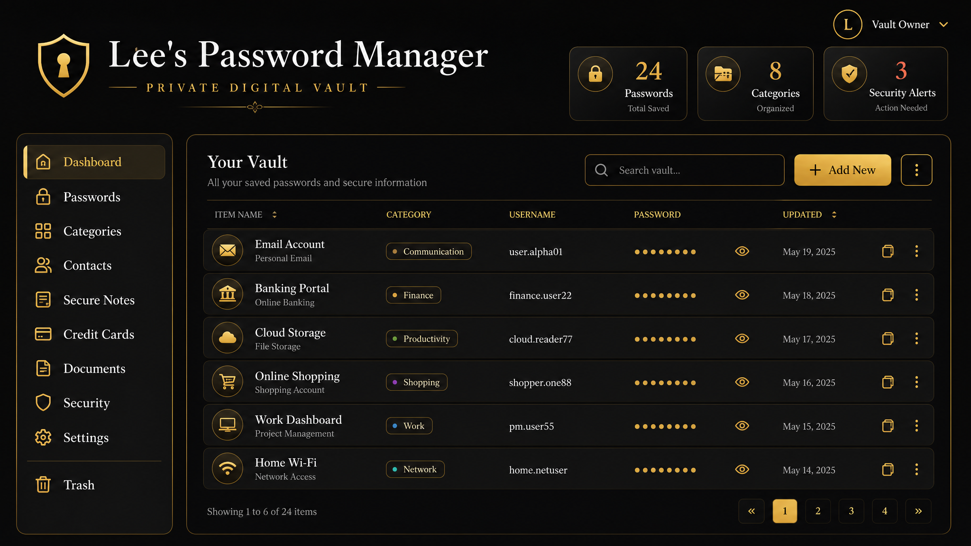
Task: Sort by Item Name column arrows
Action: point(275,215)
